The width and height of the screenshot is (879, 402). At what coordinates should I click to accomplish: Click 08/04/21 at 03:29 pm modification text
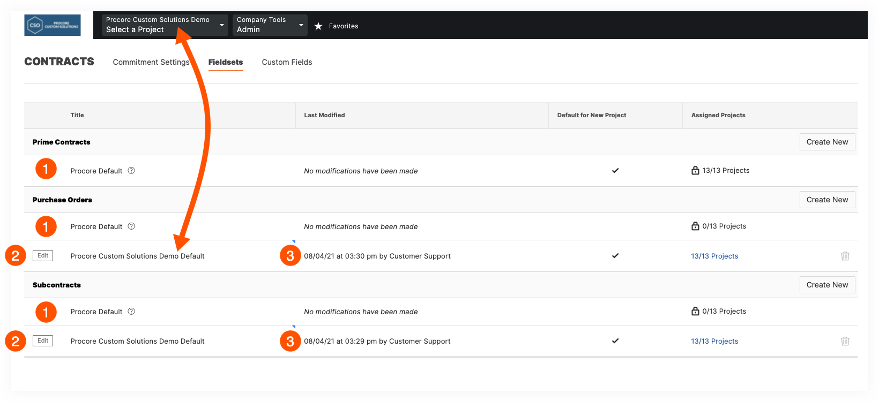377,342
